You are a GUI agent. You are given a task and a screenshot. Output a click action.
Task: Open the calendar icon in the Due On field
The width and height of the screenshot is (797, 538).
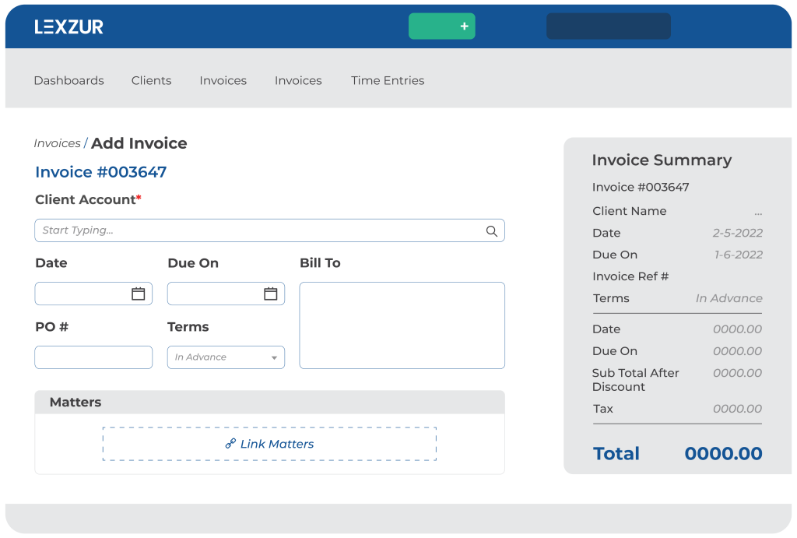tap(270, 294)
